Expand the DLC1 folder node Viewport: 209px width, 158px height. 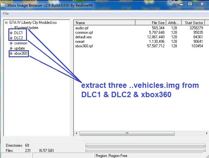(x=11, y=33)
